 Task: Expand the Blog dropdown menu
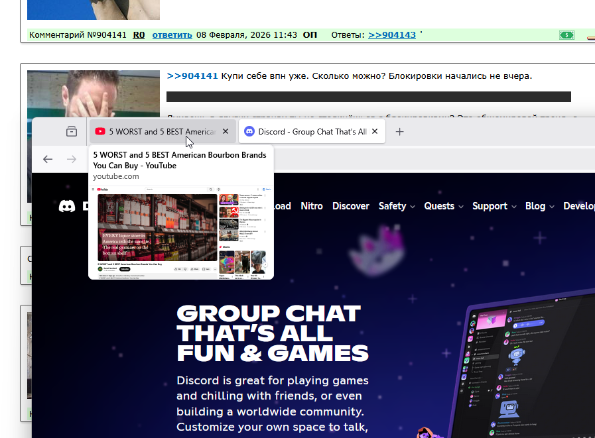click(x=539, y=206)
